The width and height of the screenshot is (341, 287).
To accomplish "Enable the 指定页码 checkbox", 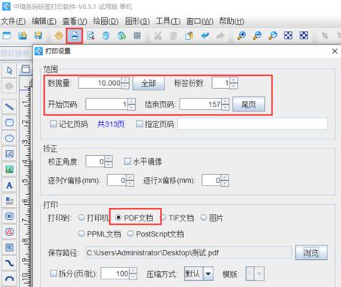I will pyautogui.click(x=139, y=124).
